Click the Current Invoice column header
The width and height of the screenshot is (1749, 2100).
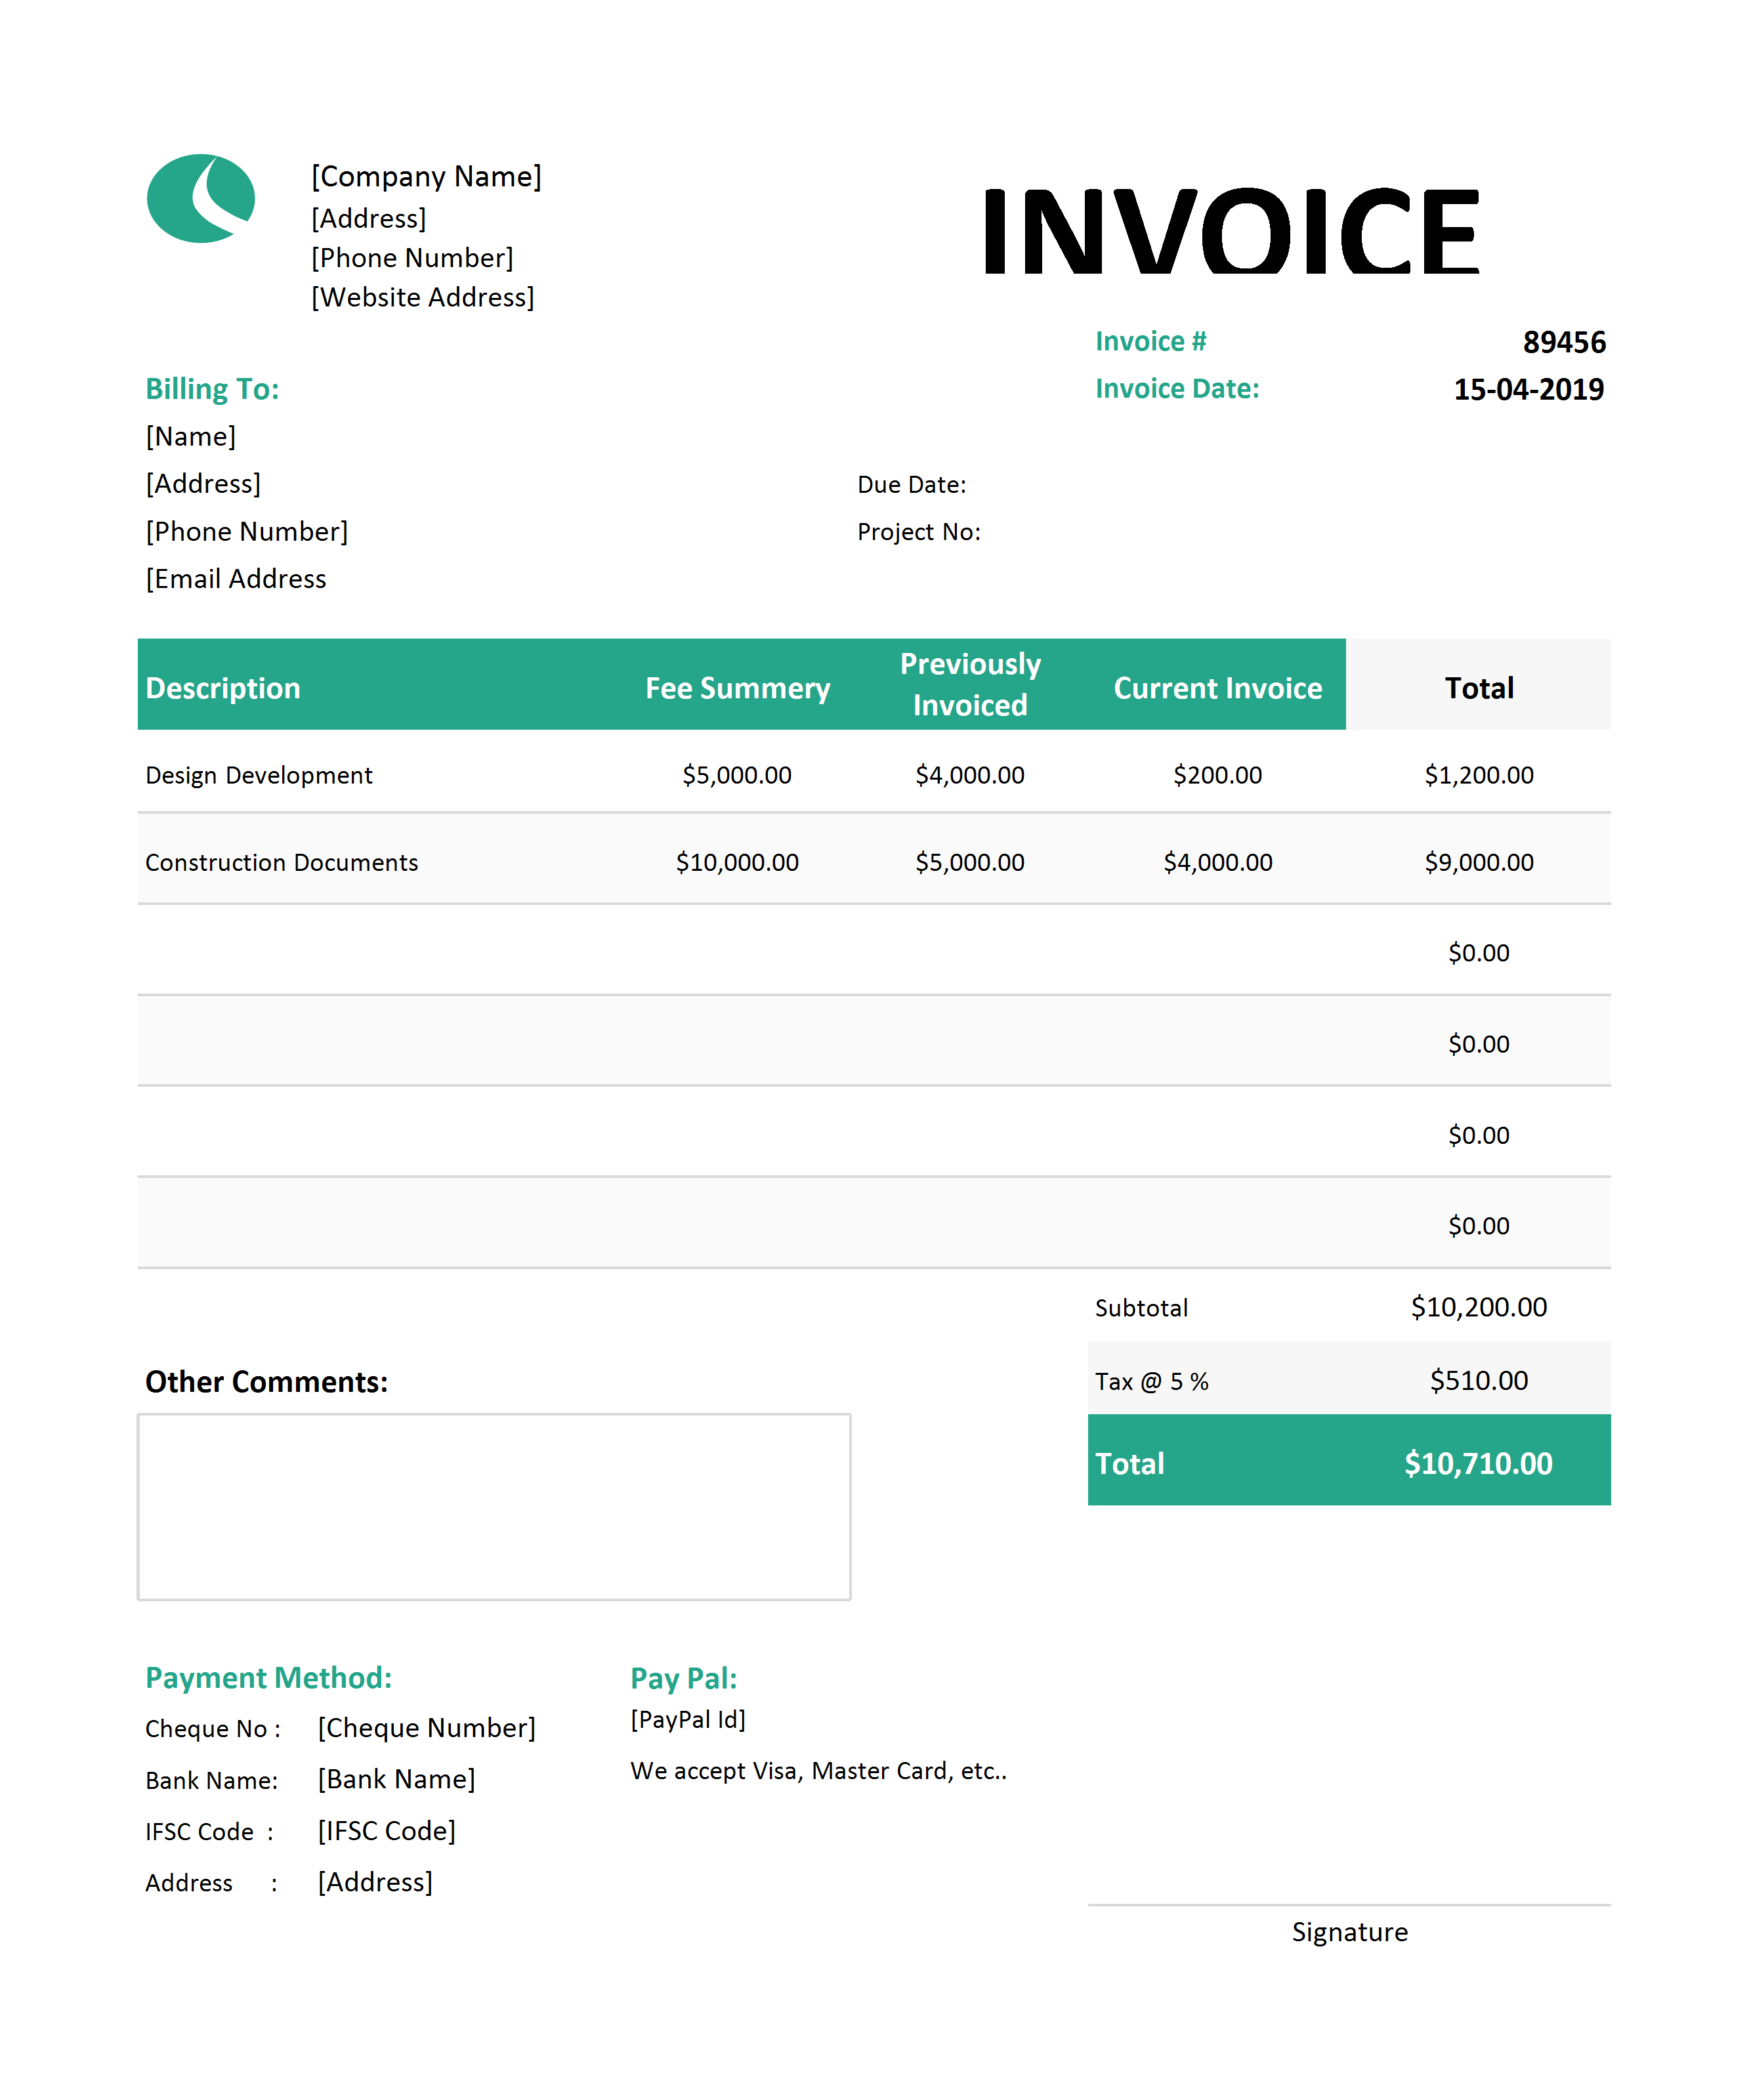pos(1217,688)
